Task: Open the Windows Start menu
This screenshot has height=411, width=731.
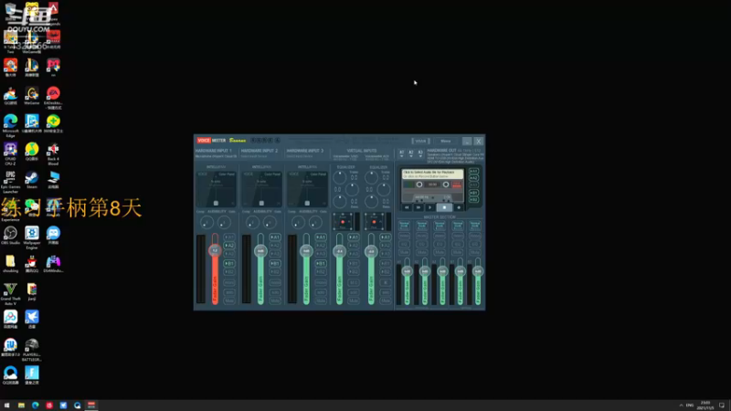Action: pyautogui.click(x=6, y=406)
